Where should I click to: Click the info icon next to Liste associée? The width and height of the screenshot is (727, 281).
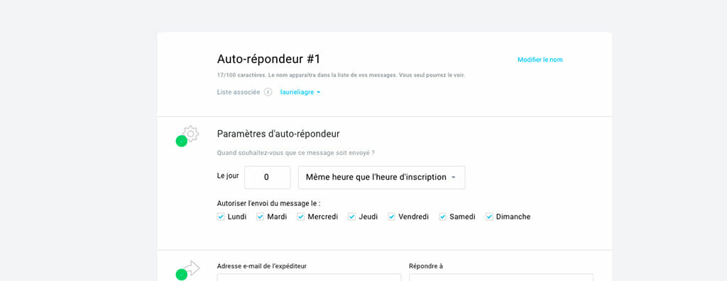pos(268,92)
